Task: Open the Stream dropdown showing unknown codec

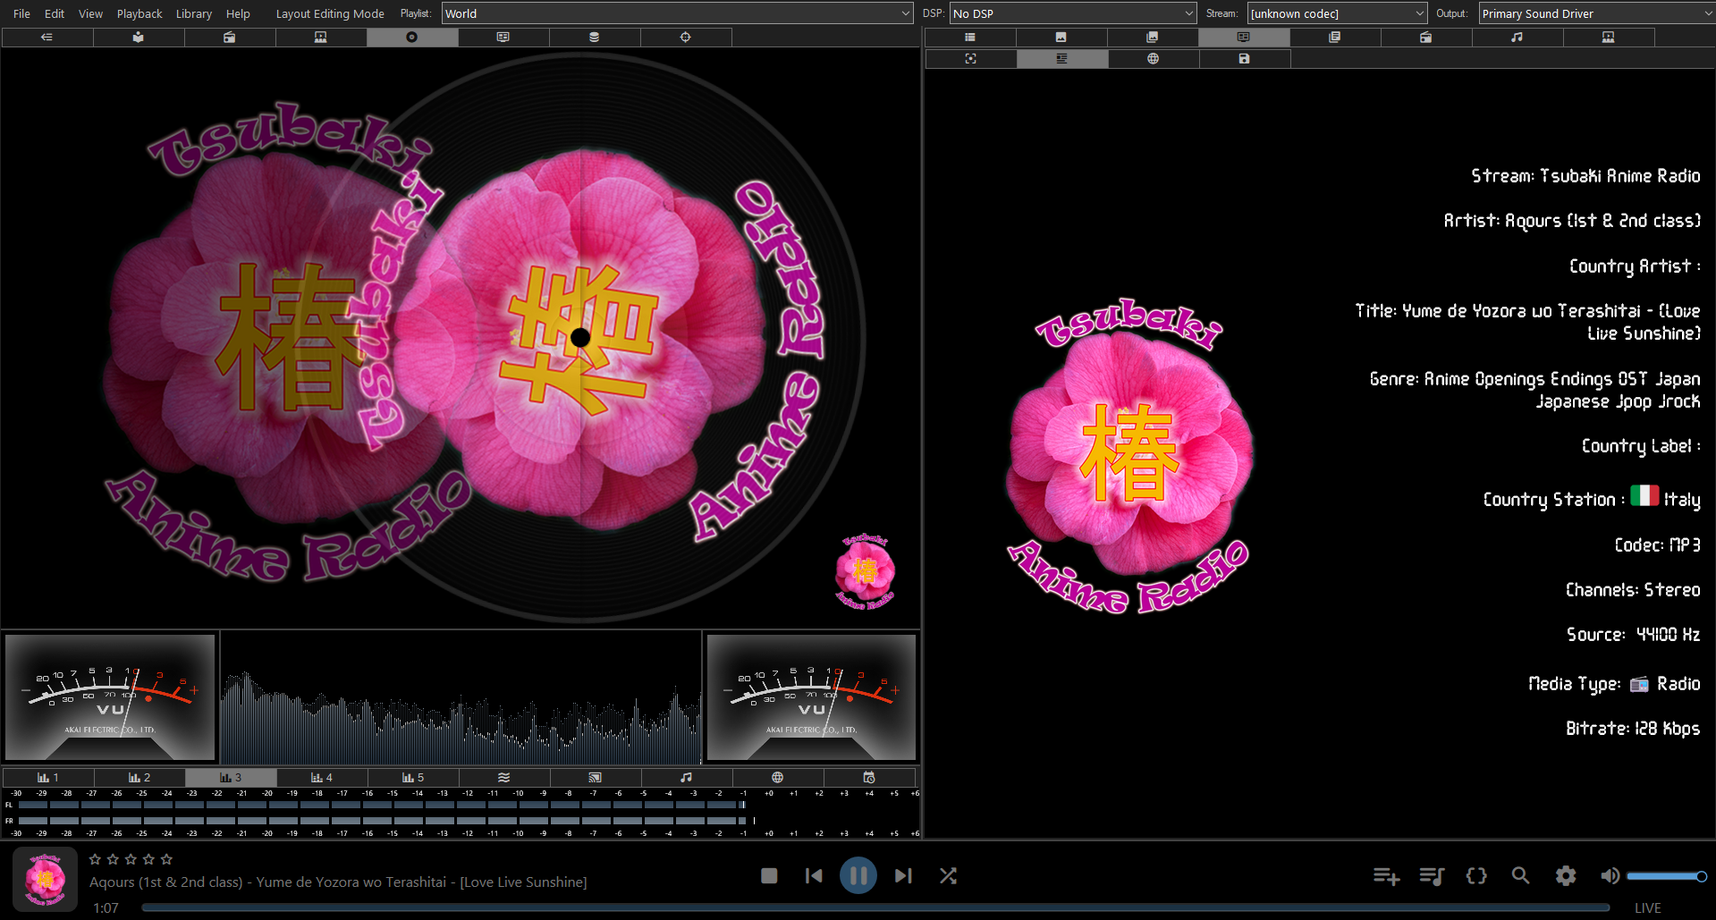Action: 1337,13
